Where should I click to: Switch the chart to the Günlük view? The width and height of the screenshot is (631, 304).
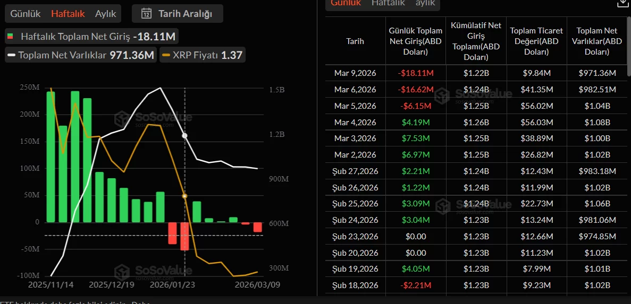click(x=26, y=14)
